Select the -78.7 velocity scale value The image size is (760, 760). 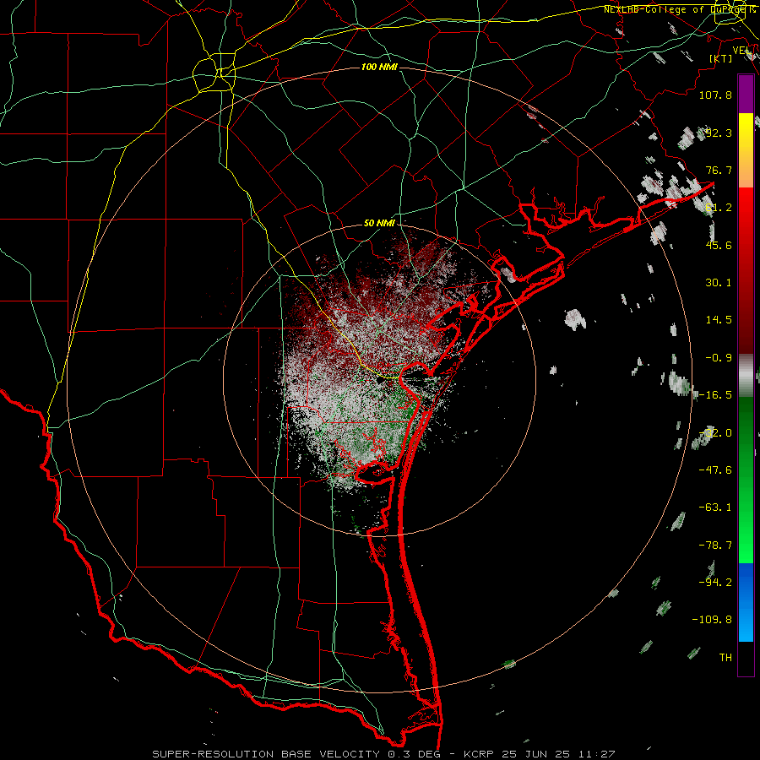coord(715,546)
